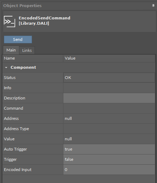Select the Command row label
Screen dimensions: 157x183
pyautogui.click(x=13, y=108)
